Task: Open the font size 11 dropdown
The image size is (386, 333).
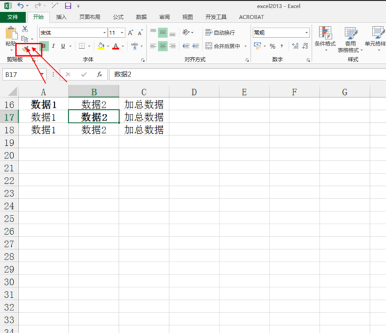Action: point(122,32)
